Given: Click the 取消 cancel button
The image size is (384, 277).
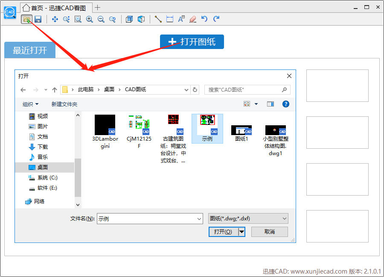Looking at the screenshot, I should [270, 232].
